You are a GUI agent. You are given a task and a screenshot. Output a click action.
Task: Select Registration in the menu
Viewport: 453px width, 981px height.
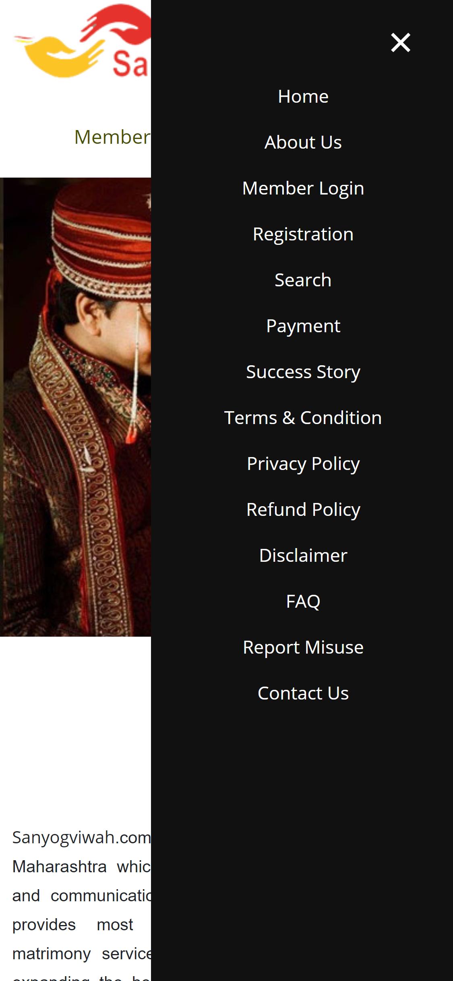303,234
